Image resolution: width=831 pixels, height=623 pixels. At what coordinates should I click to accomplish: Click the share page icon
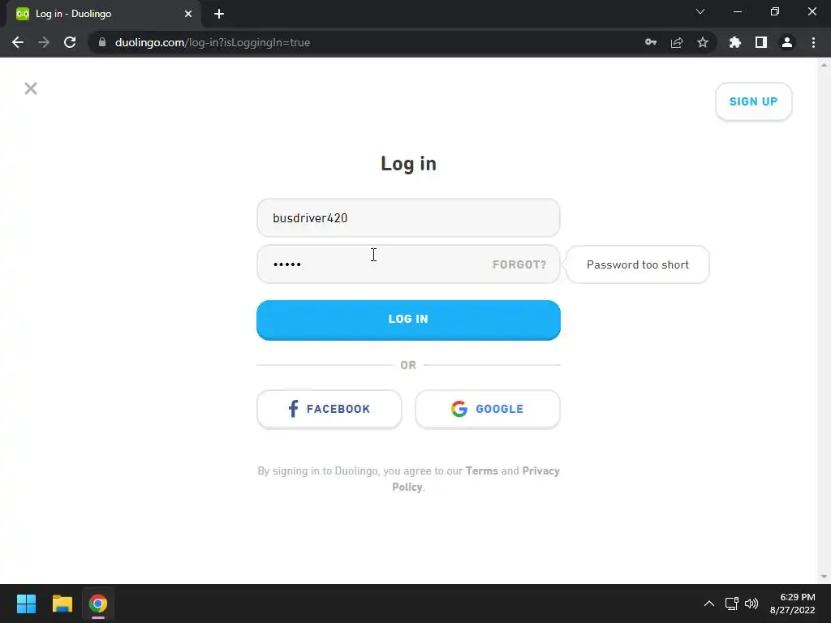pos(677,42)
